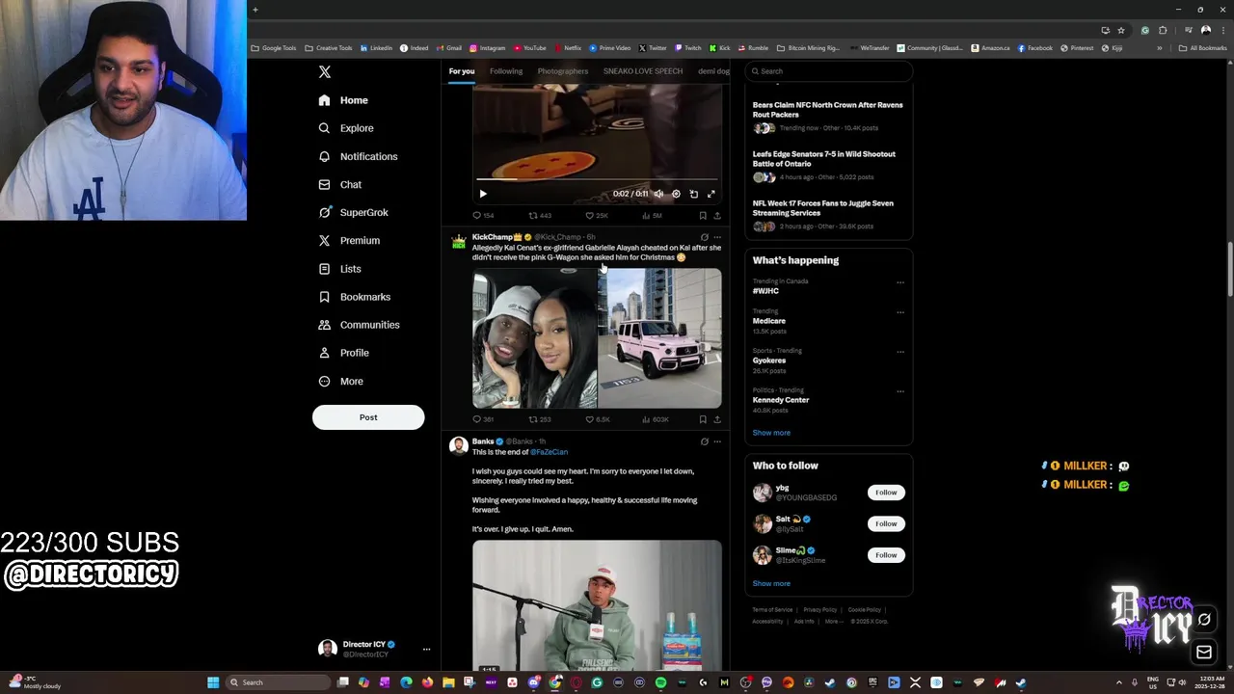
Task: Open the video settings gear
Action: 676,194
